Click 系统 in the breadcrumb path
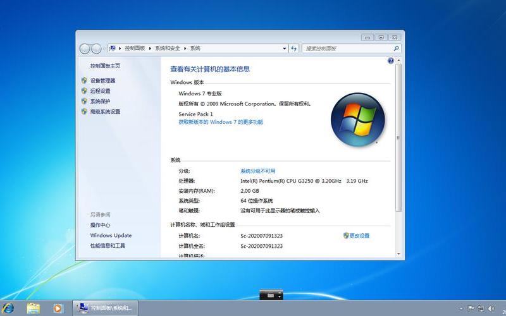The width and height of the screenshot is (506, 316). click(195, 49)
